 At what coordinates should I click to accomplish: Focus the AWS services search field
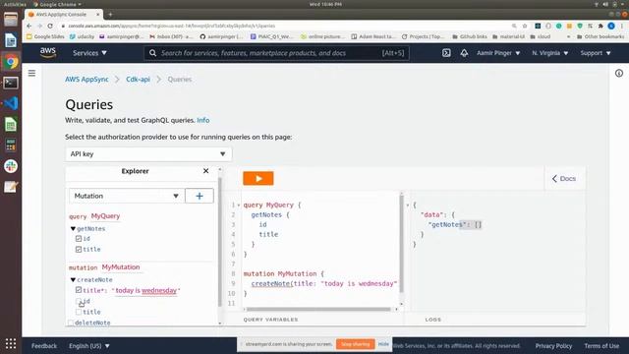click(276, 53)
